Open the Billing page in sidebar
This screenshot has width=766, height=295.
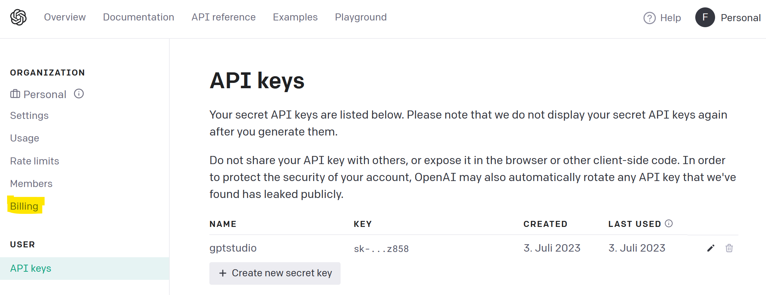(24, 206)
